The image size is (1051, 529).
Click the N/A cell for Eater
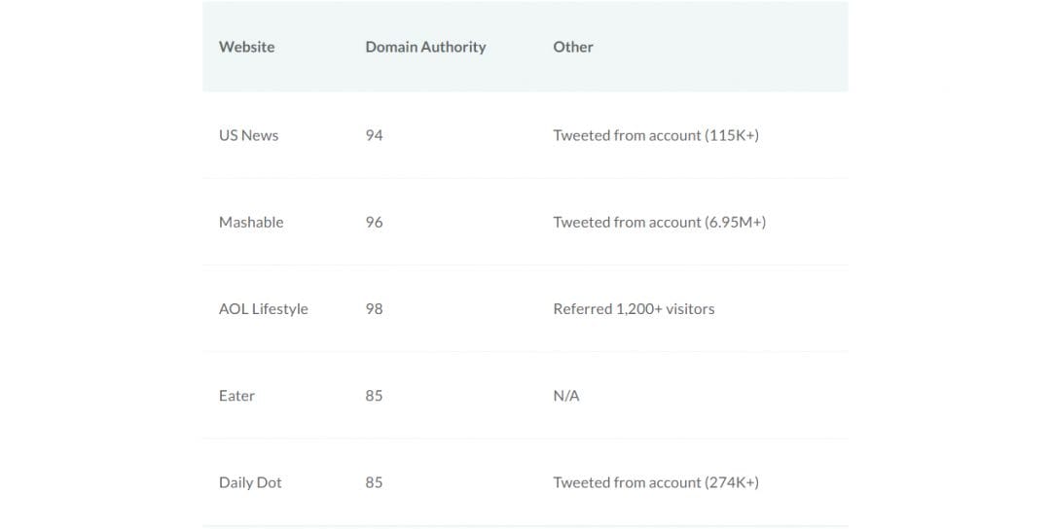[x=566, y=396]
